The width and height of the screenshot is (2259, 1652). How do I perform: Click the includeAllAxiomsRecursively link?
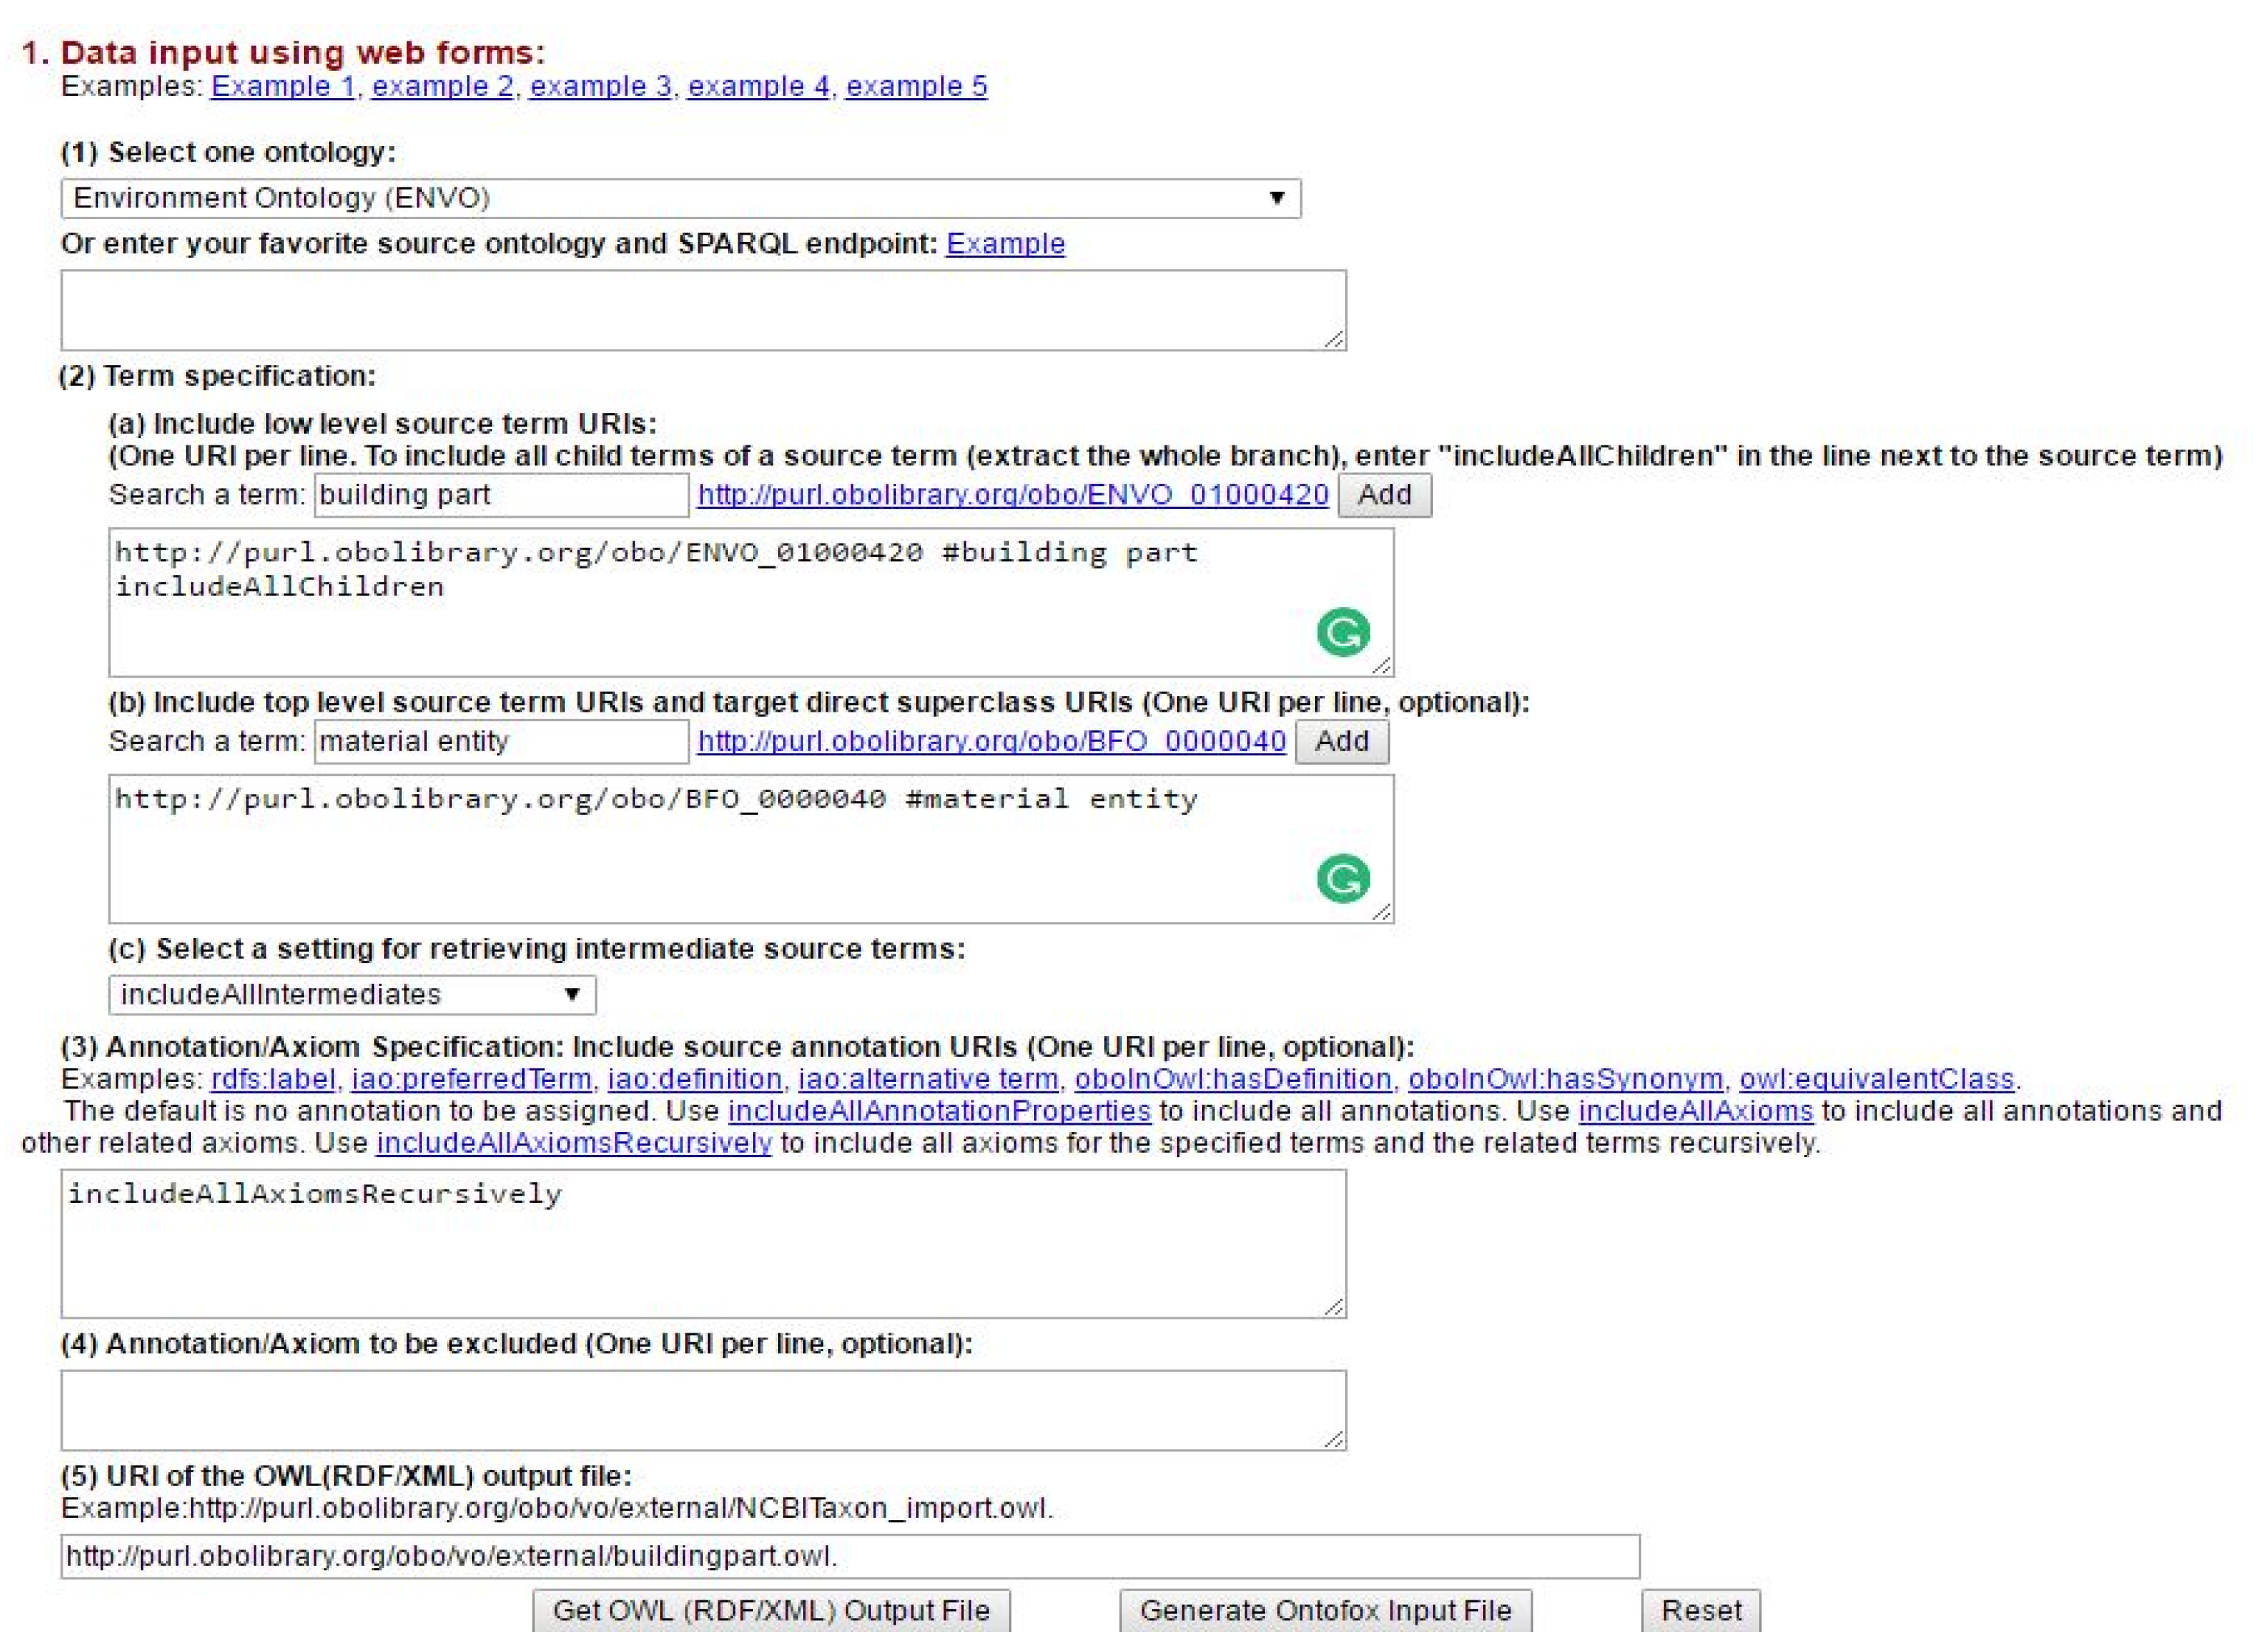pyautogui.click(x=573, y=1143)
